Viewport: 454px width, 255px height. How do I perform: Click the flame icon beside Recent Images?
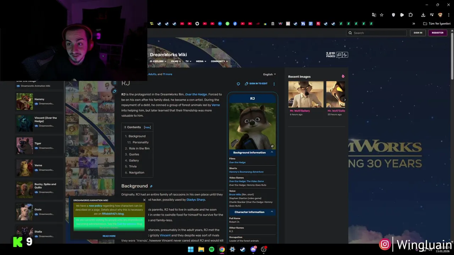[343, 76]
